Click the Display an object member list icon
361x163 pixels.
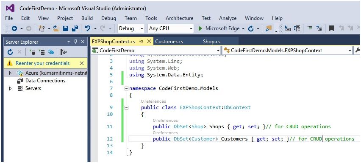(288, 28)
